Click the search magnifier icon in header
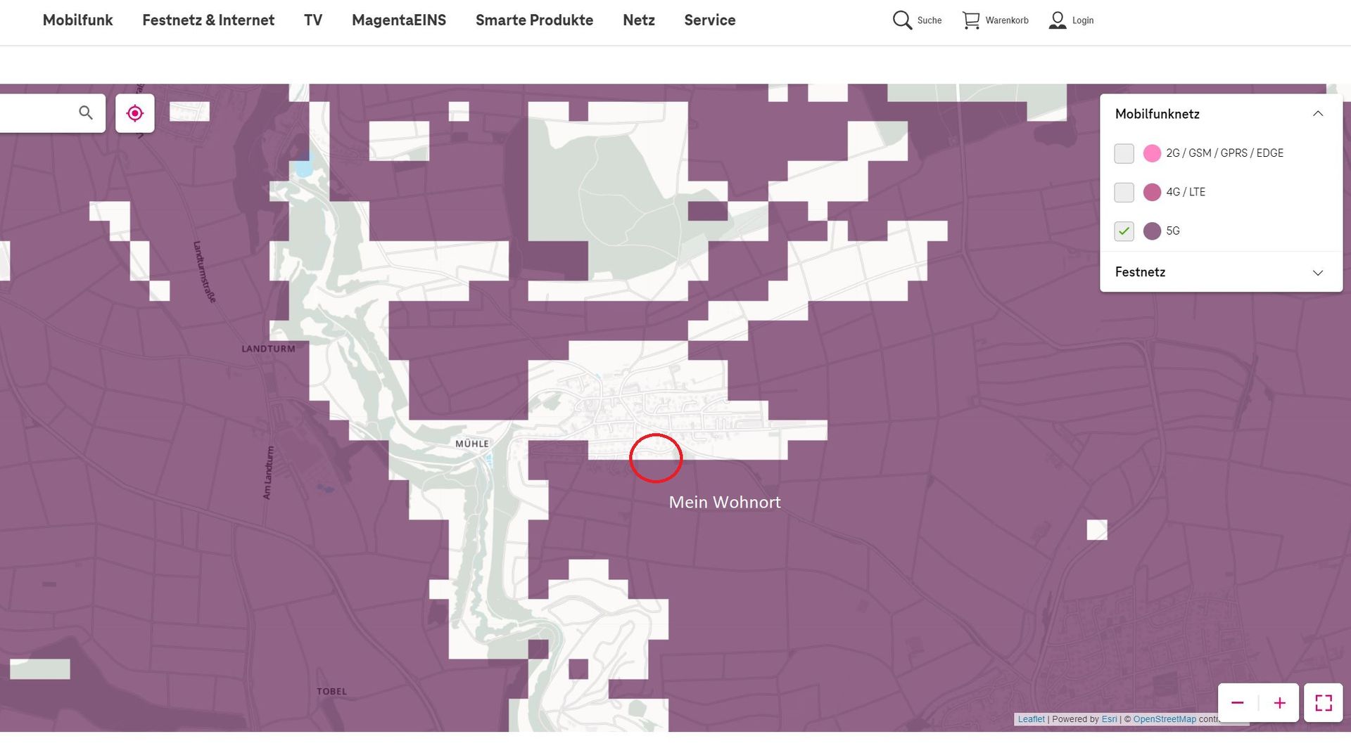 902,20
